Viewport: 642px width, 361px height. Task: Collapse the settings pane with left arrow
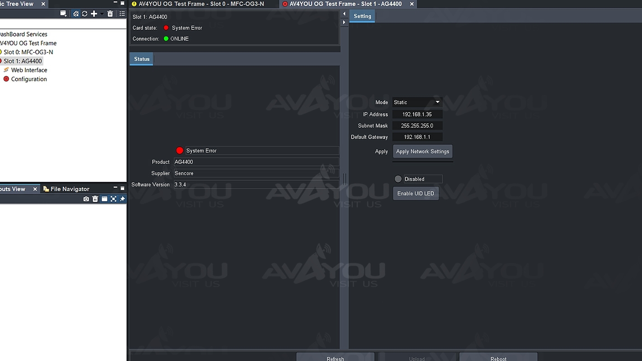pos(344,14)
